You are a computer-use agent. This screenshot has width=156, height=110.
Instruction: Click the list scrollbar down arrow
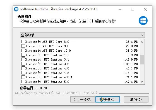(142, 82)
